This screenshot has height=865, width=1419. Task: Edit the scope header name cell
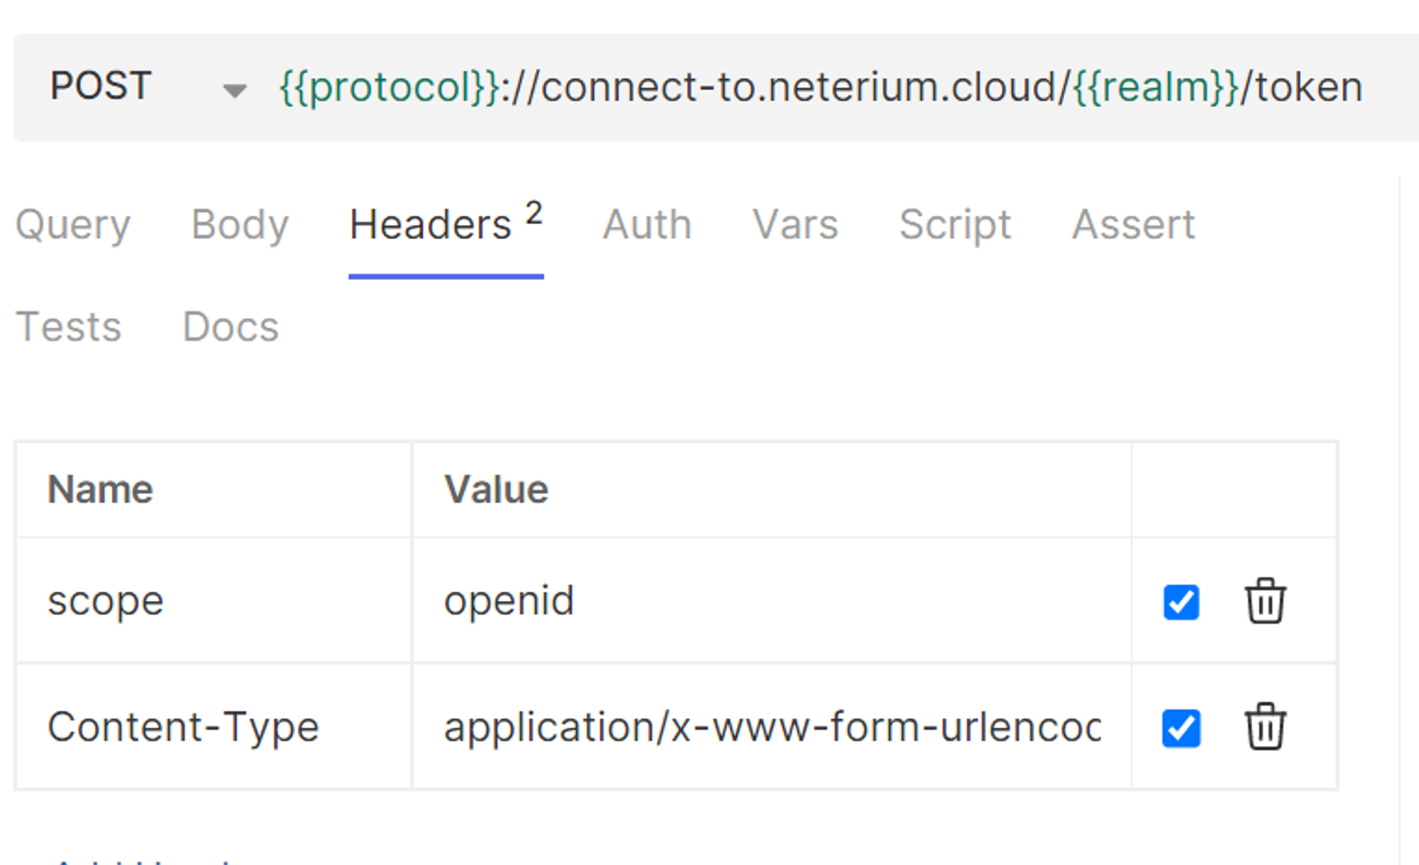tap(214, 601)
